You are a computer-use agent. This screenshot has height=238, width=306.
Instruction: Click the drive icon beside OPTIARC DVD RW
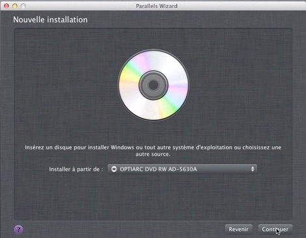(114, 169)
